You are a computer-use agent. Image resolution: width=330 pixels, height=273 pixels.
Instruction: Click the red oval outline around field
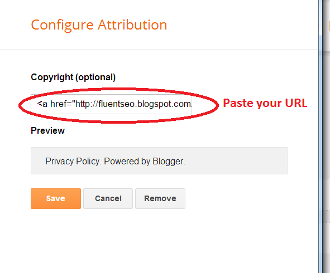click(118, 90)
